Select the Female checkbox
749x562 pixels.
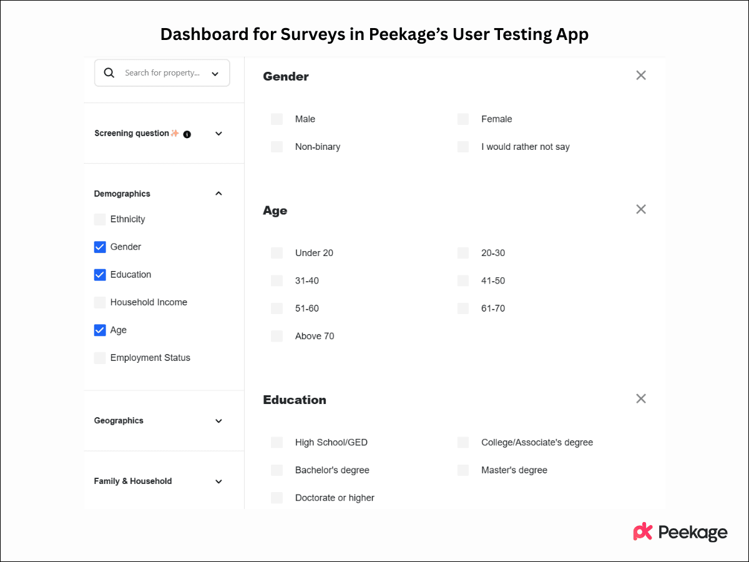click(x=463, y=119)
